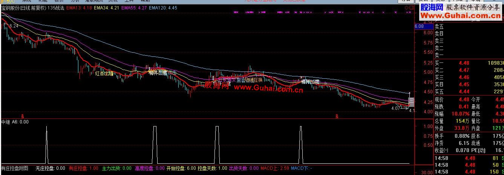The width and height of the screenshot is (504, 175).
Task: Select the EMA120: 4.45 legend
Action: point(162,8)
